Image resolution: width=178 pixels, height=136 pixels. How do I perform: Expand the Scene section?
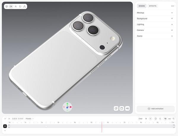point(155,36)
